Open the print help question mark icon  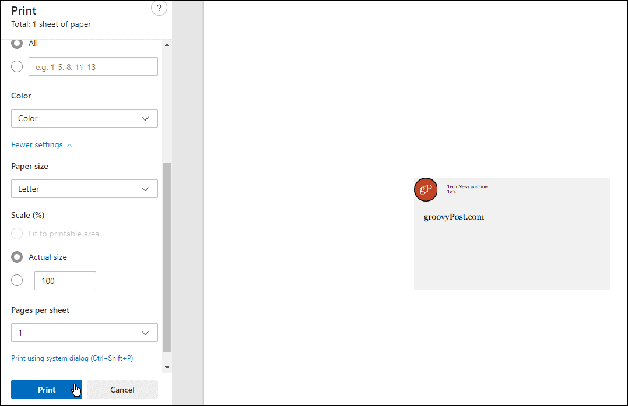(159, 8)
